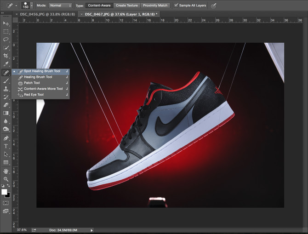Choose Spot Healing Brush Tool from flyout
This screenshot has height=234, width=308.
pos(40,71)
